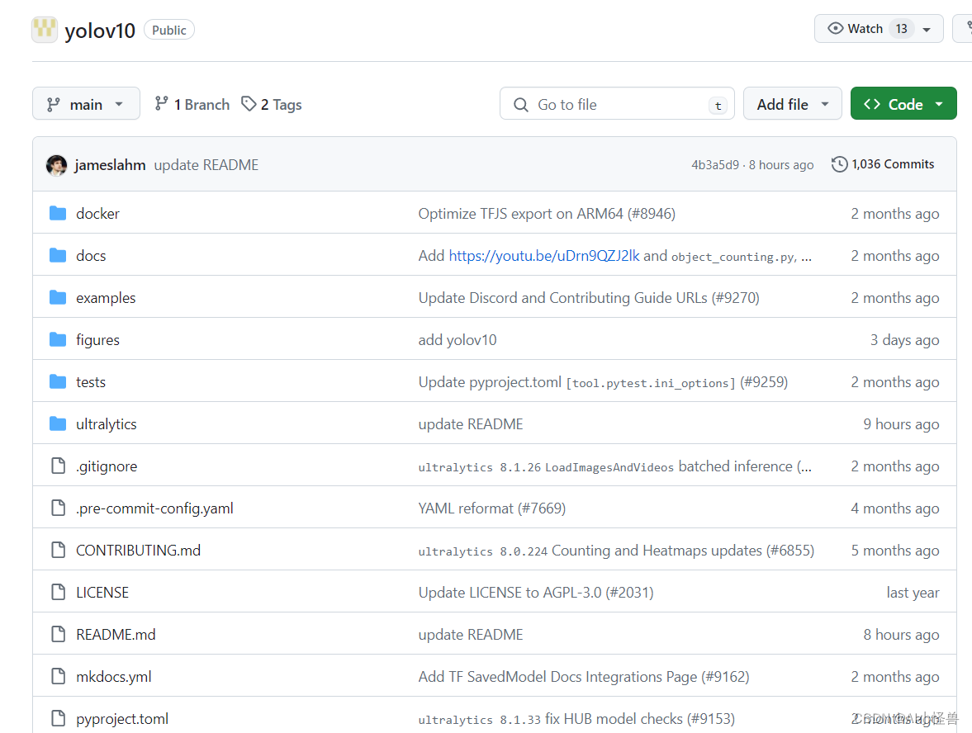Click the Public repository badge

[x=169, y=30]
